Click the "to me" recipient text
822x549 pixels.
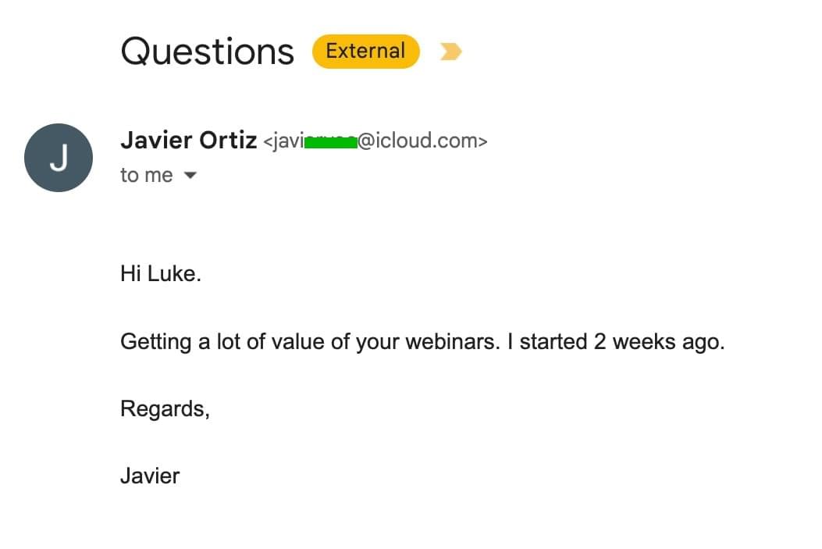coord(146,176)
